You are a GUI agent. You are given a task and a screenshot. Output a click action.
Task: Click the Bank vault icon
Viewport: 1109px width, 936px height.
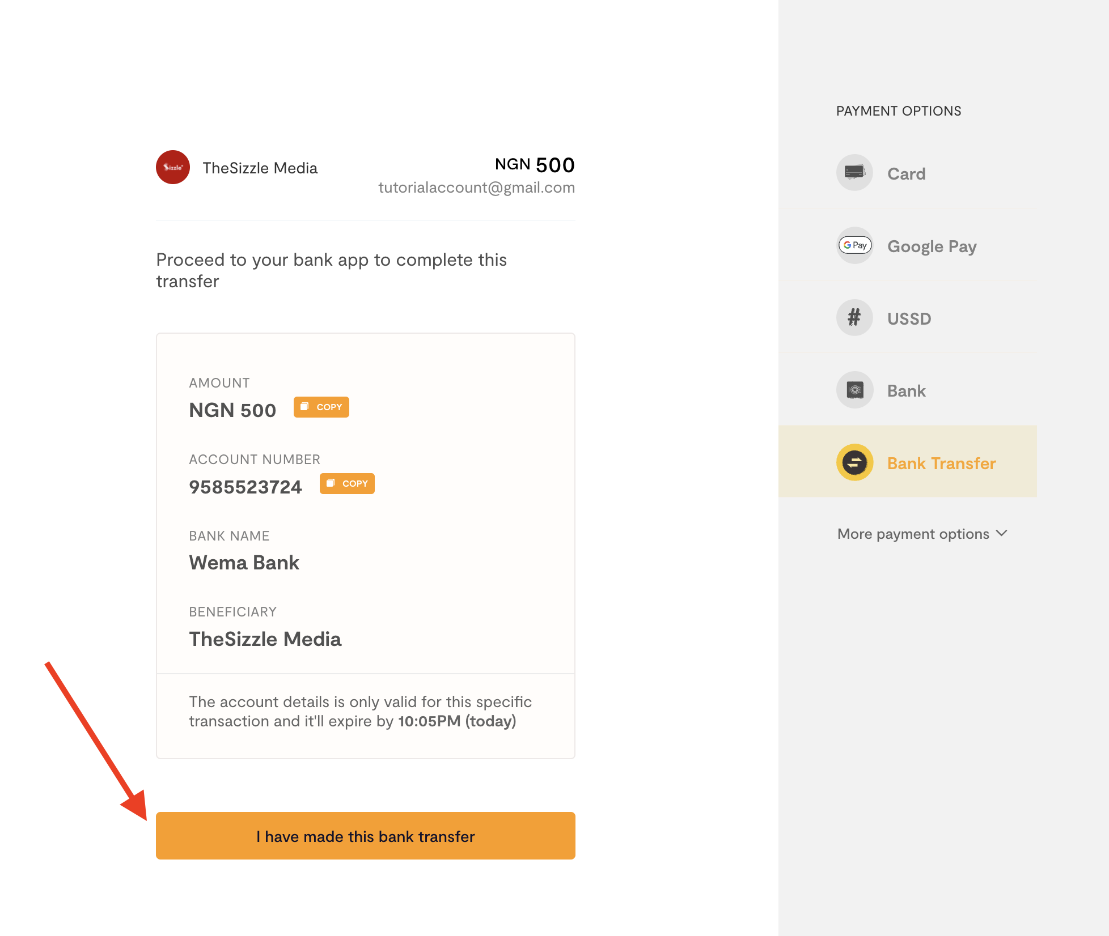[854, 390]
